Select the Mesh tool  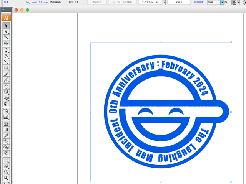[x=6, y=124]
